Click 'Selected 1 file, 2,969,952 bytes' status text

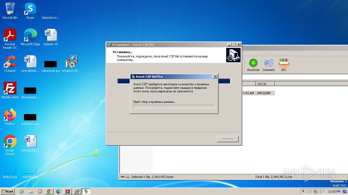coord(153,177)
